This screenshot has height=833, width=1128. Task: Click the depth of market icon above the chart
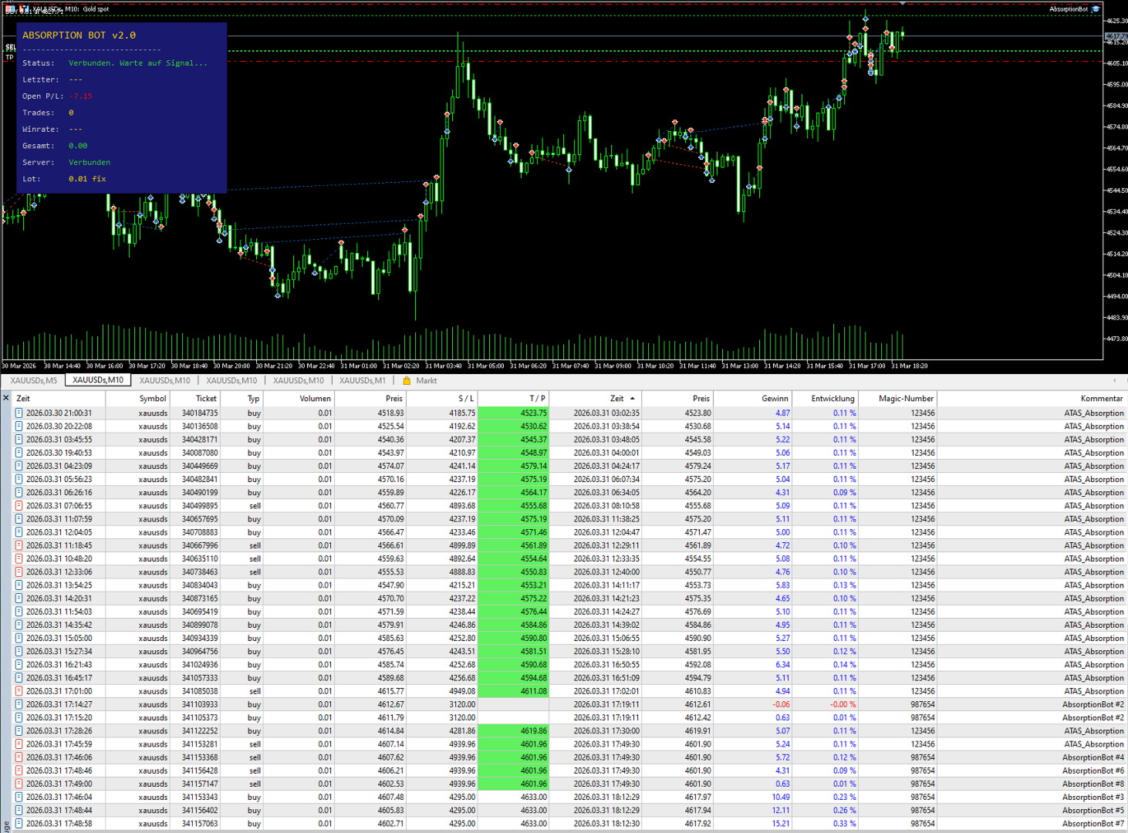point(11,9)
